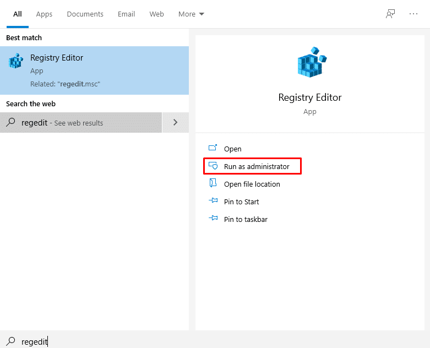Expand web results with the chevron arrow

175,123
